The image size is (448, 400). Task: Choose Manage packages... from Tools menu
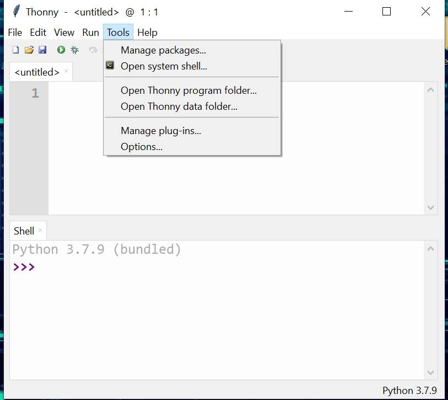192,50
